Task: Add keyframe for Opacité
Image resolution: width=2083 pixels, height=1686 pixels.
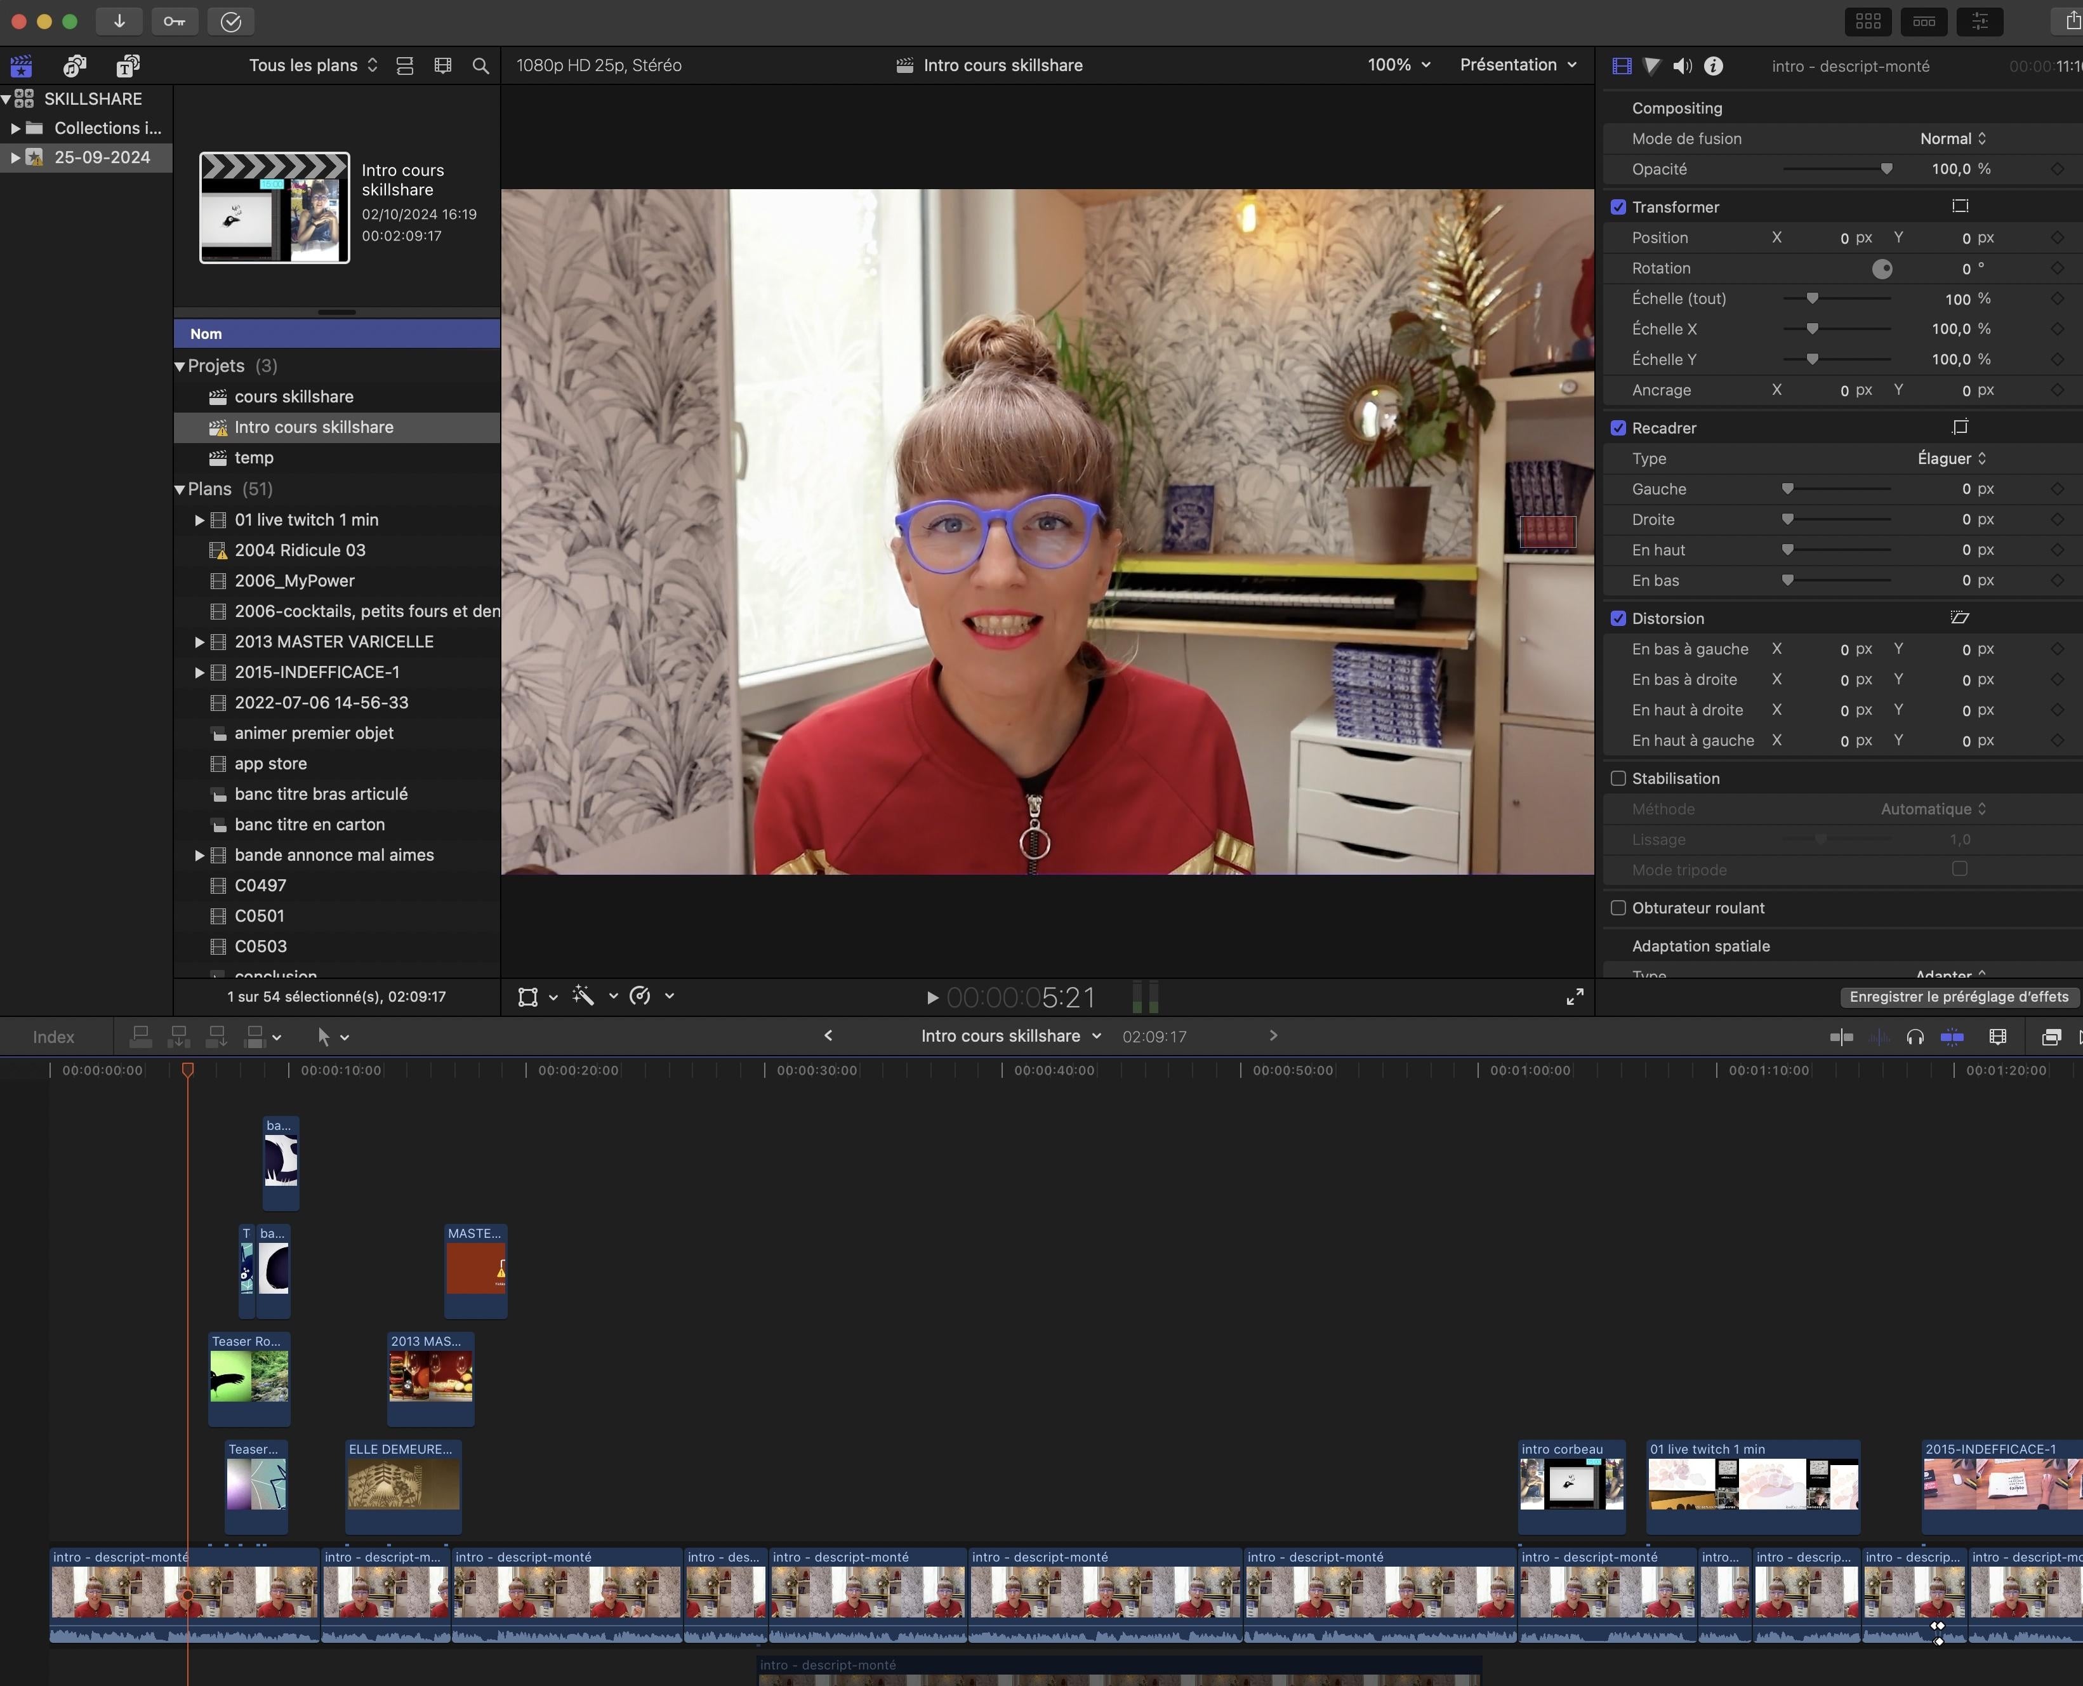Action: tap(2058, 169)
